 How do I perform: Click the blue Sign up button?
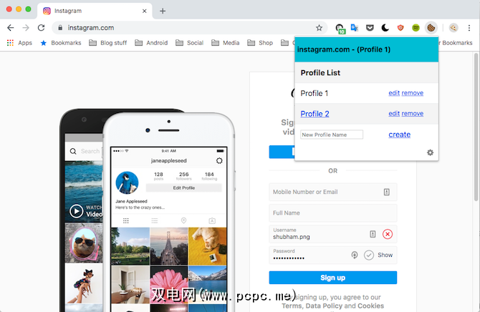coord(332,278)
